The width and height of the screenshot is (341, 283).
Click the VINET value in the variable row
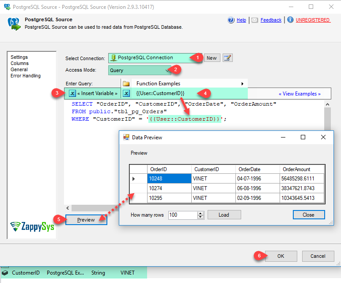pyautogui.click(x=128, y=273)
